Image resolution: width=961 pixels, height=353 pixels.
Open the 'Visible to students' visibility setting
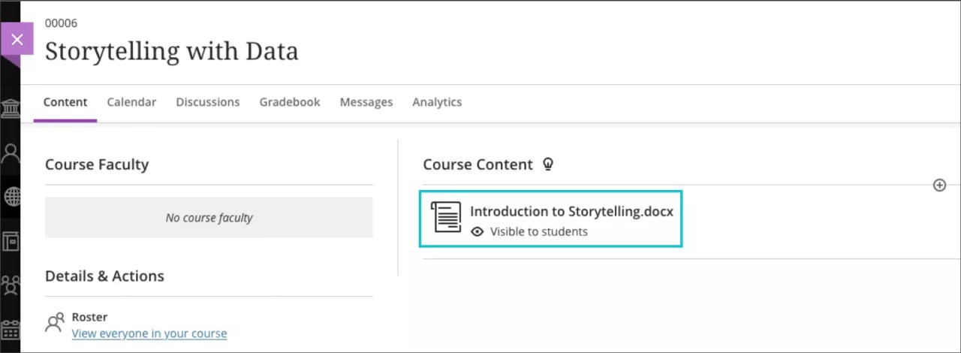[538, 232]
